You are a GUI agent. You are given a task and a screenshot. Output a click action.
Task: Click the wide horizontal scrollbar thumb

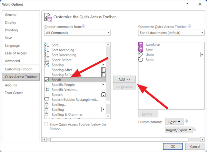(x=119, y=140)
